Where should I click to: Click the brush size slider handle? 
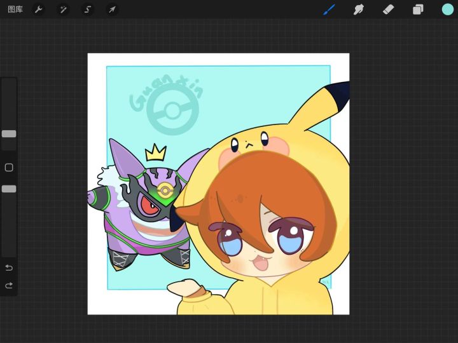(9, 134)
